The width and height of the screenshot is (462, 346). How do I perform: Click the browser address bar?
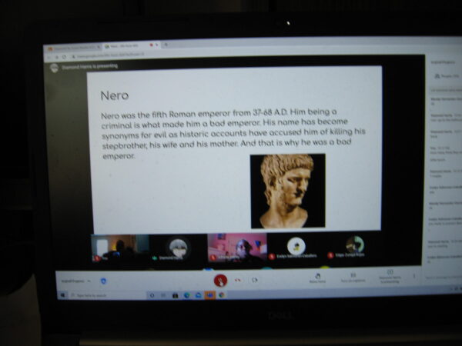109,55
